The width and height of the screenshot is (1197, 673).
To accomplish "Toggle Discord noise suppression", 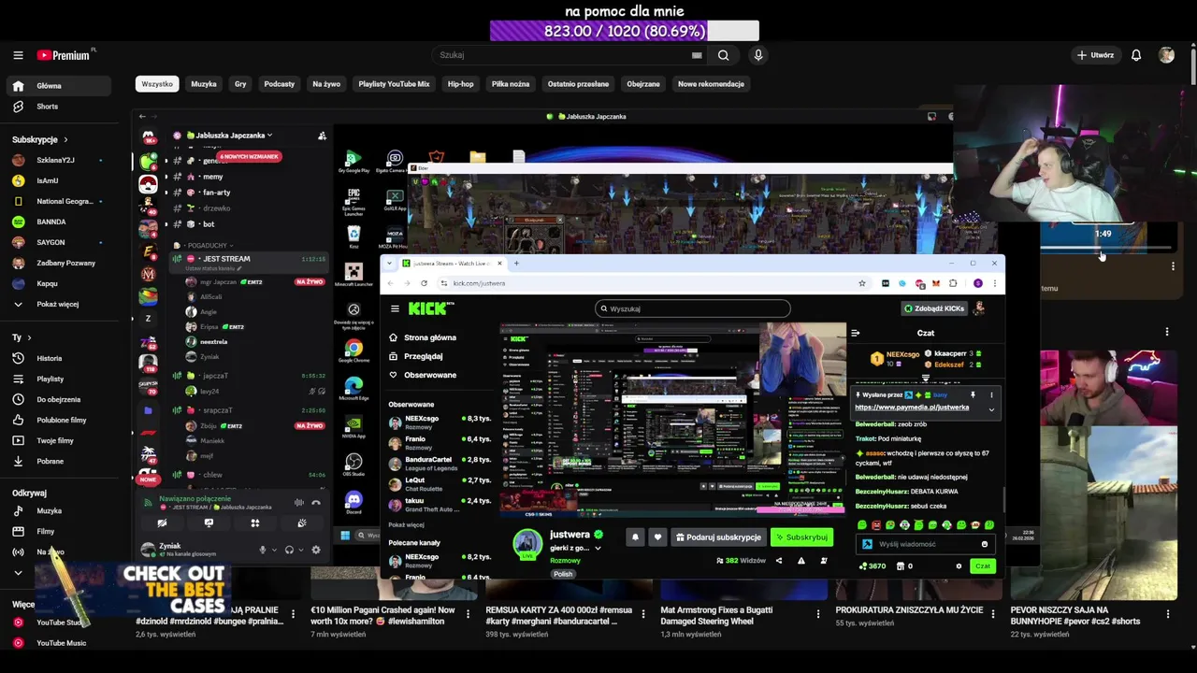I will (x=299, y=502).
